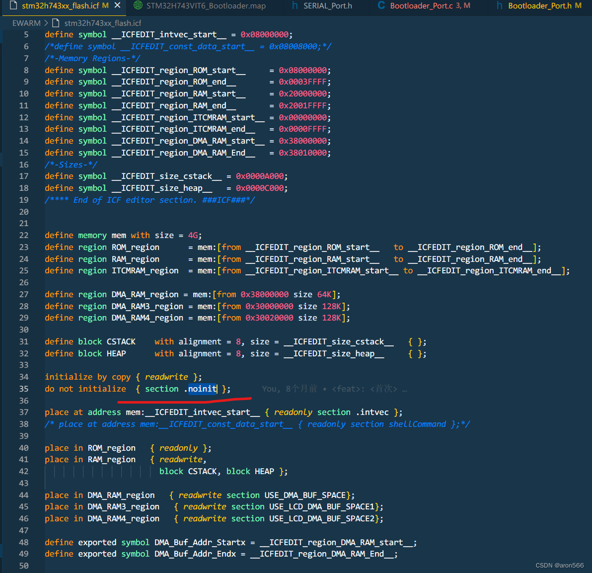Click EWARM in the breadcrumb path
592x573 pixels.
tap(26, 23)
